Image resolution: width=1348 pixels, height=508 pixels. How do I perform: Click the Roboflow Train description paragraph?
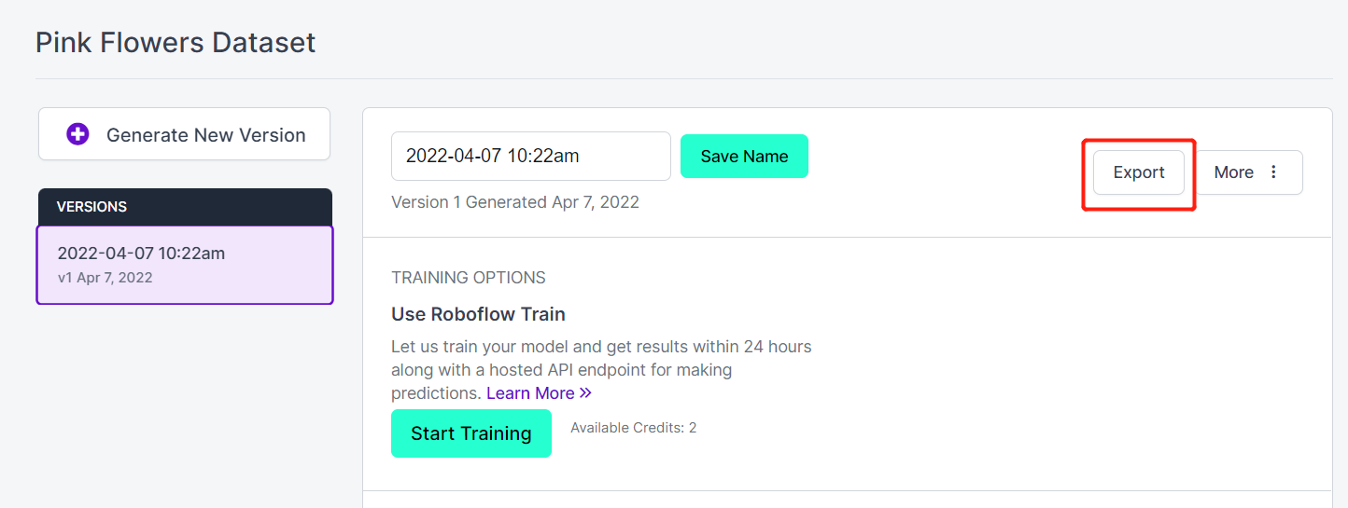point(601,370)
